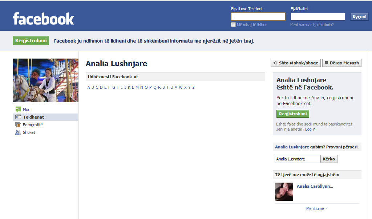Screen dimensions: 372x219
Task: Select letter U in the directory
Action: click(x=172, y=87)
